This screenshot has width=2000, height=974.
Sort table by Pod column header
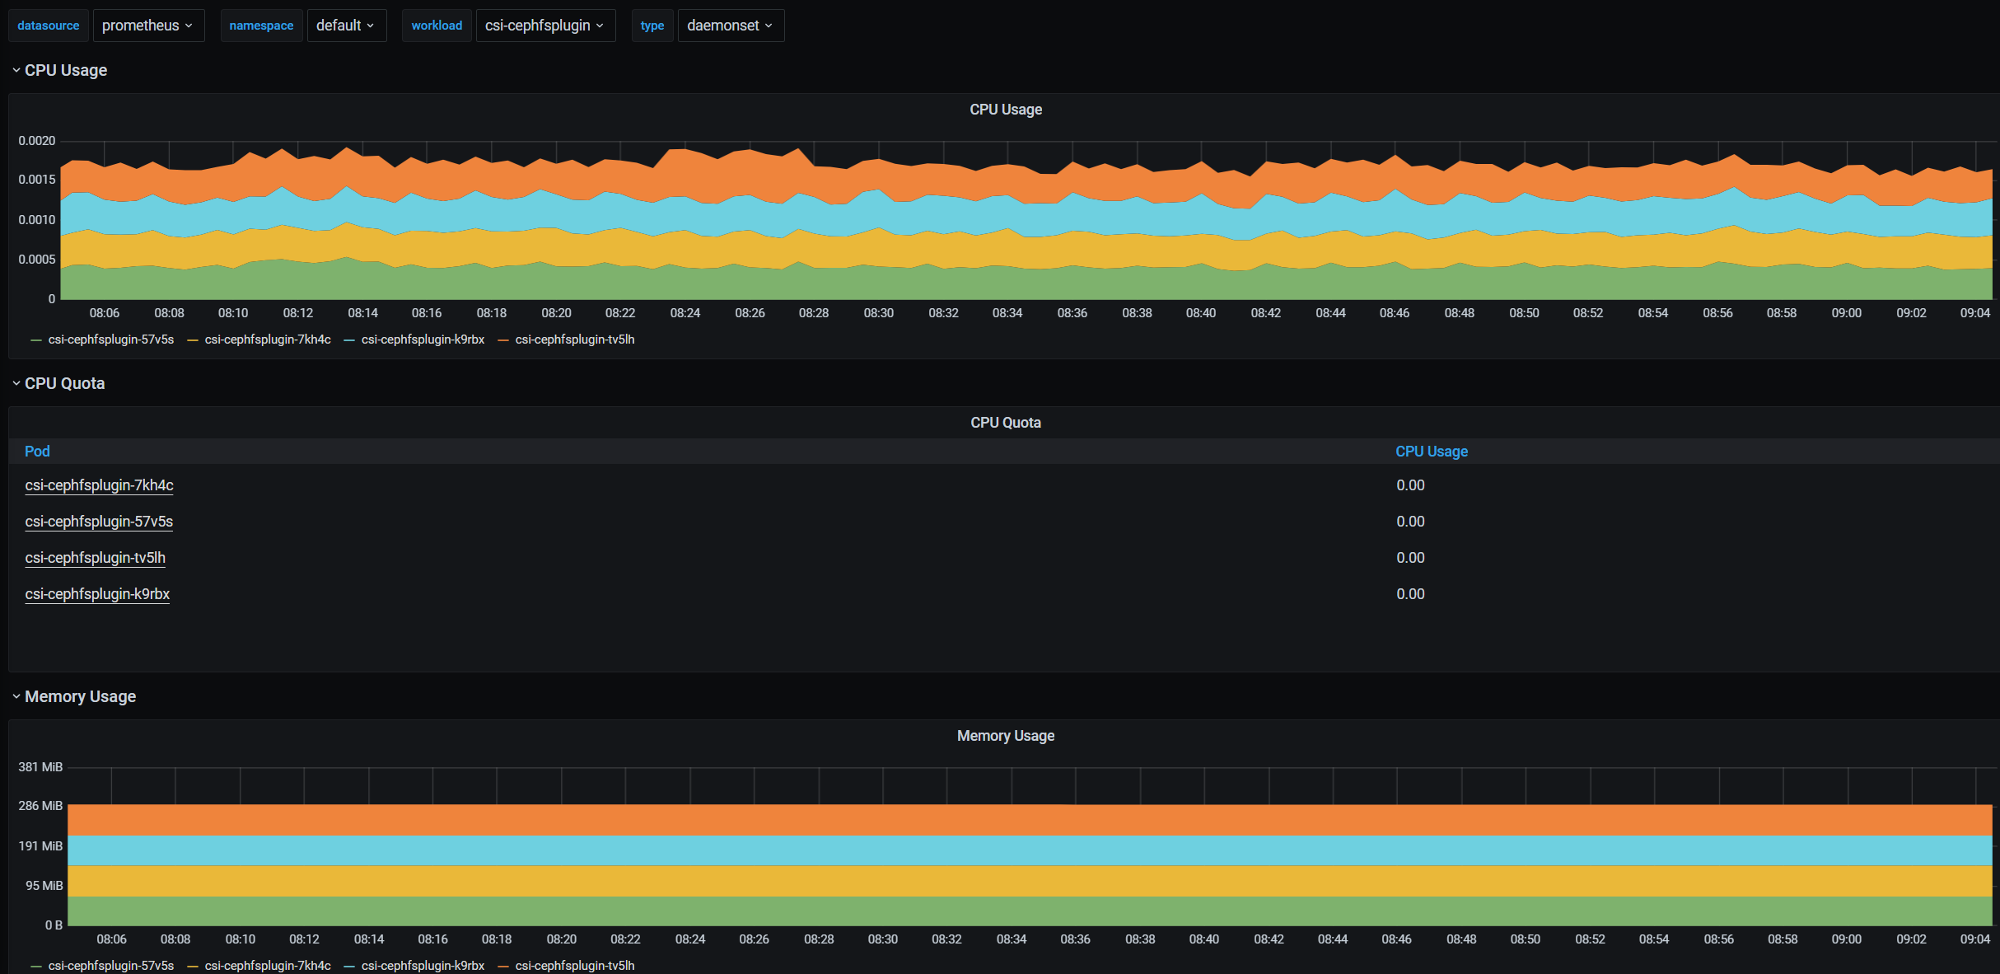pos(37,452)
